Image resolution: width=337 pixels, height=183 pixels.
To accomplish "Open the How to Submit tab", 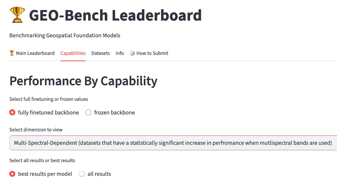I will pos(152,53).
